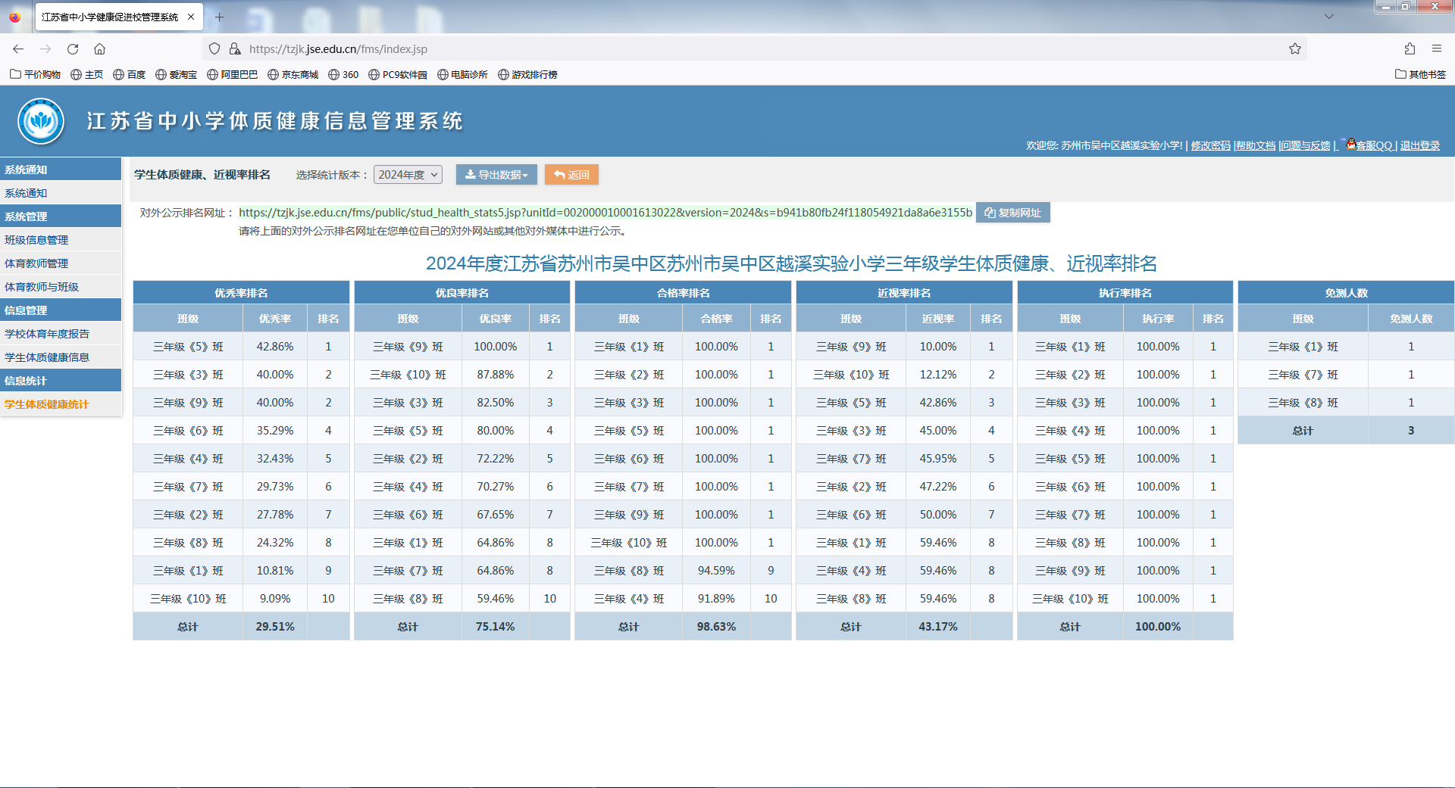Open 学生体质健康信息 in sidebar
1455x788 pixels.
click(61, 357)
